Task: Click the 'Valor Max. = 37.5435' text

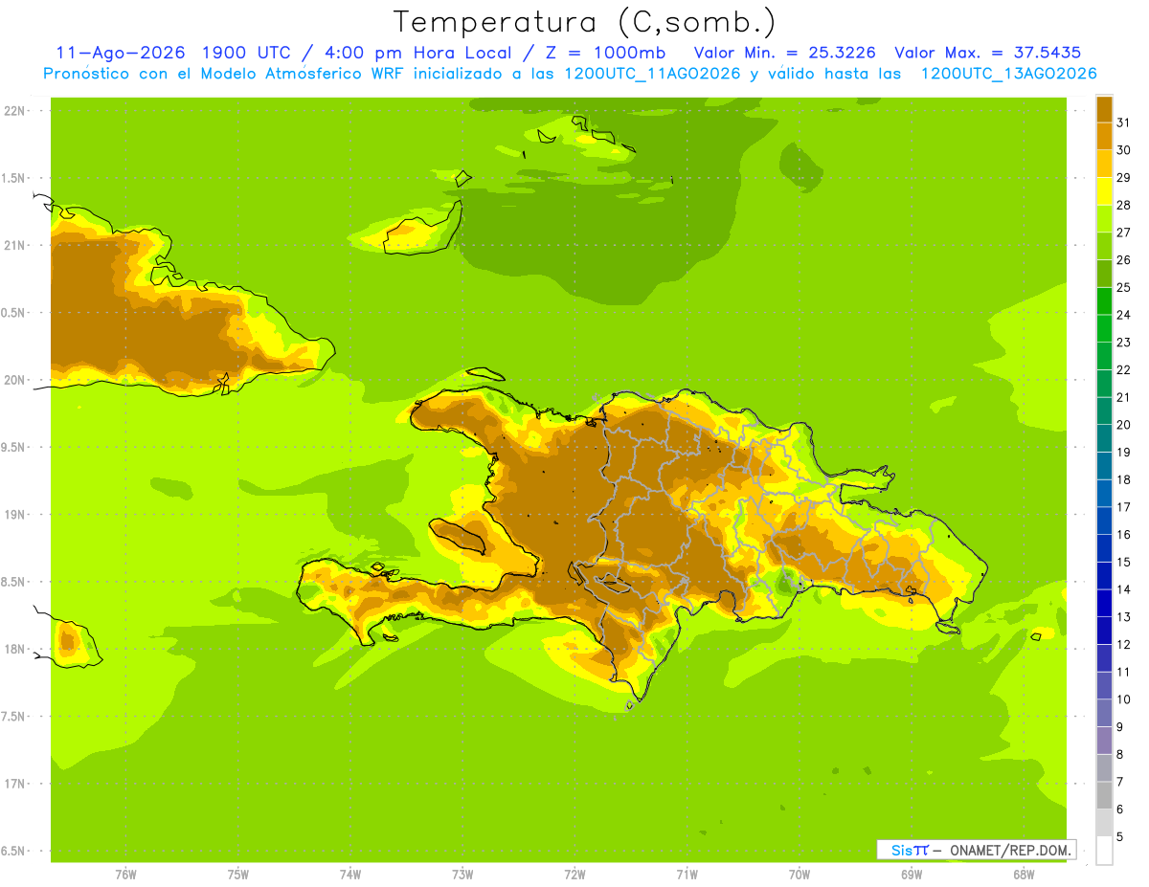Action: click(x=987, y=53)
